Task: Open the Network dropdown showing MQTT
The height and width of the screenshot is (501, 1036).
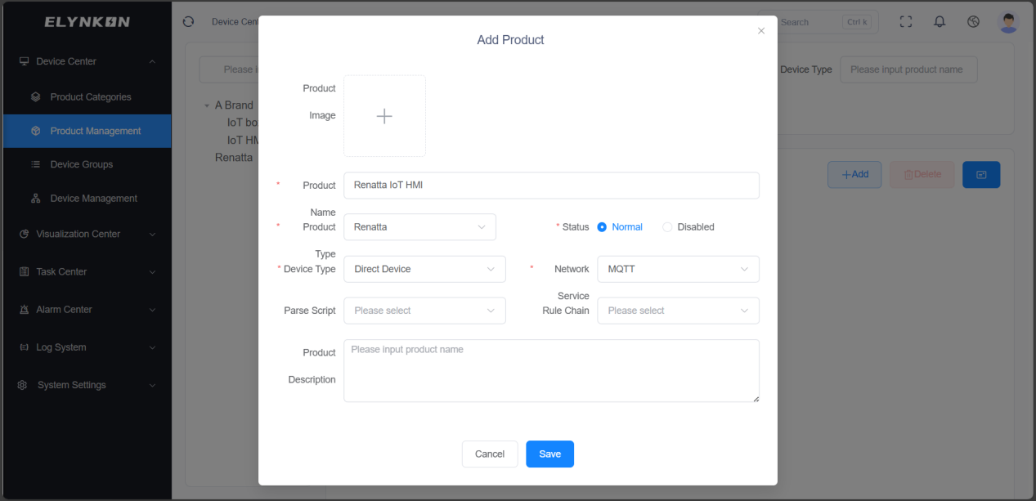Action: coord(678,269)
